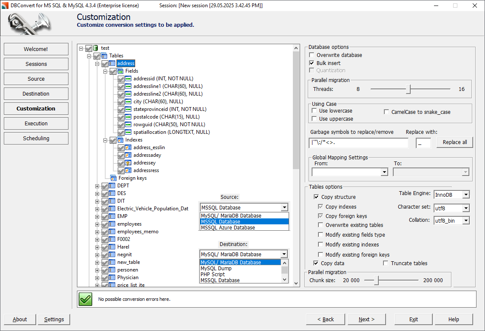The height and width of the screenshot is (331, 485).
Task: Click the addressey primary key index icon
Action: [x=128, y=163]
